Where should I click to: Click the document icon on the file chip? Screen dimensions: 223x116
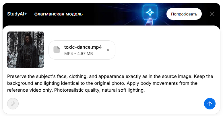[57, 50]
